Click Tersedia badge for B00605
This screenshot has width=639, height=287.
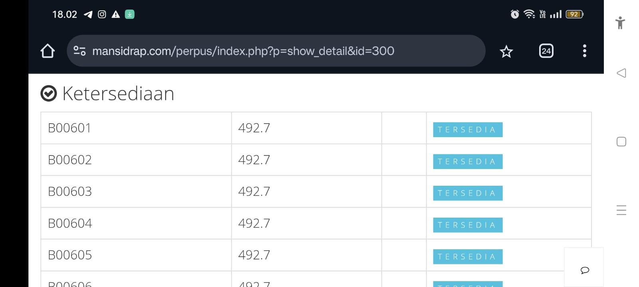467,257
